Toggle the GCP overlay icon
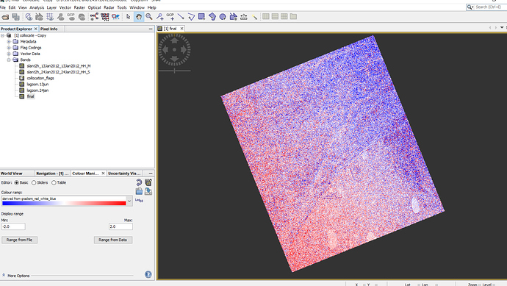The image size is (507, 286). [x=71, y=17]
